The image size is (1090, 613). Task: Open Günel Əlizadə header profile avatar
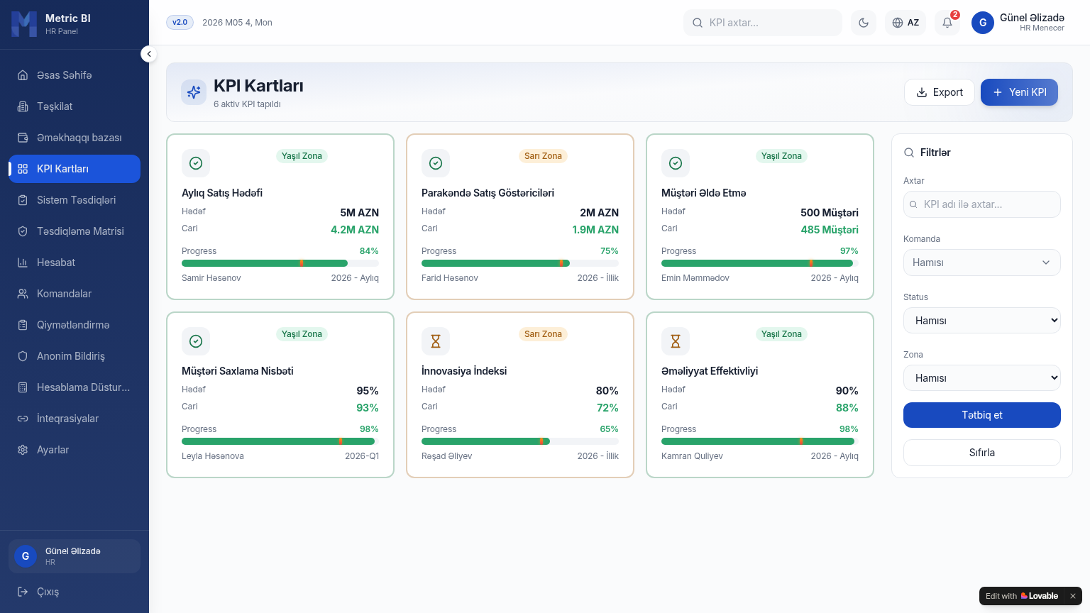(983, 23)
